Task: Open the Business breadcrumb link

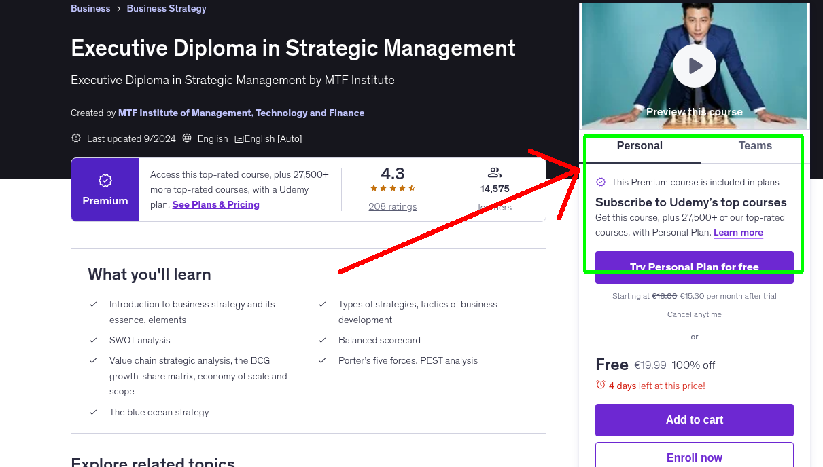Action: click(x=90, y=9)
